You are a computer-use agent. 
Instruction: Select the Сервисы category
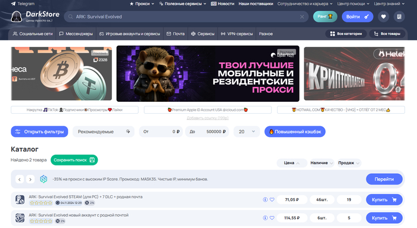tap(203, 34)
